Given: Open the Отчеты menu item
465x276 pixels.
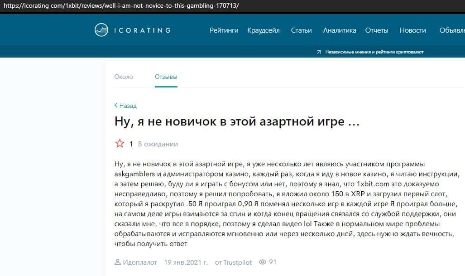Looking at the screenshot, I should pos(377,30).
